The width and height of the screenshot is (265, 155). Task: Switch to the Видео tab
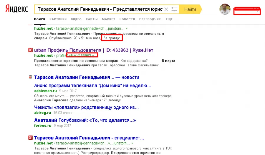pos(76,19)
